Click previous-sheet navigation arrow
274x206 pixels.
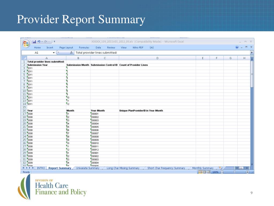coord(26,168)
